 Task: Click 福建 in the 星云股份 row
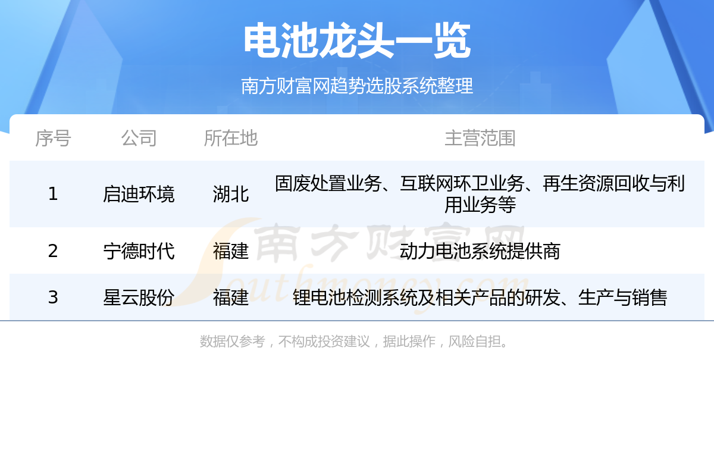point(231,297)
